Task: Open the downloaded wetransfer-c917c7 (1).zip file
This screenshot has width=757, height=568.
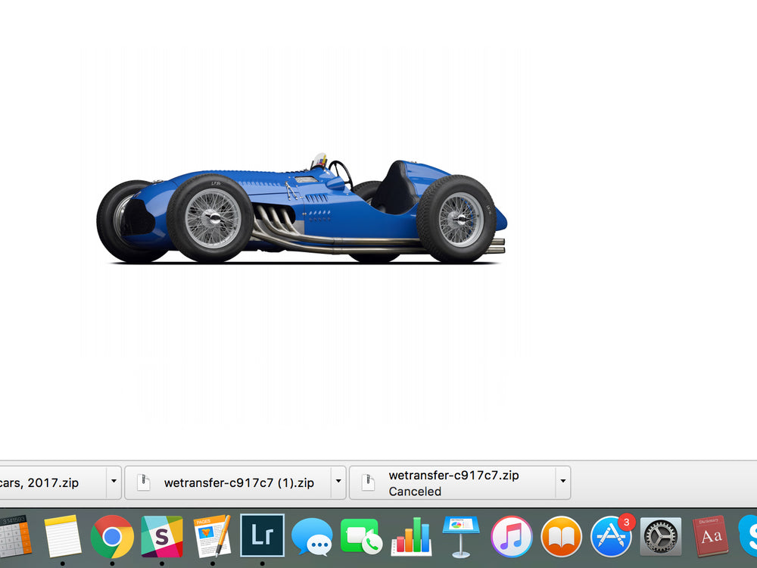Action: [229, 482]
